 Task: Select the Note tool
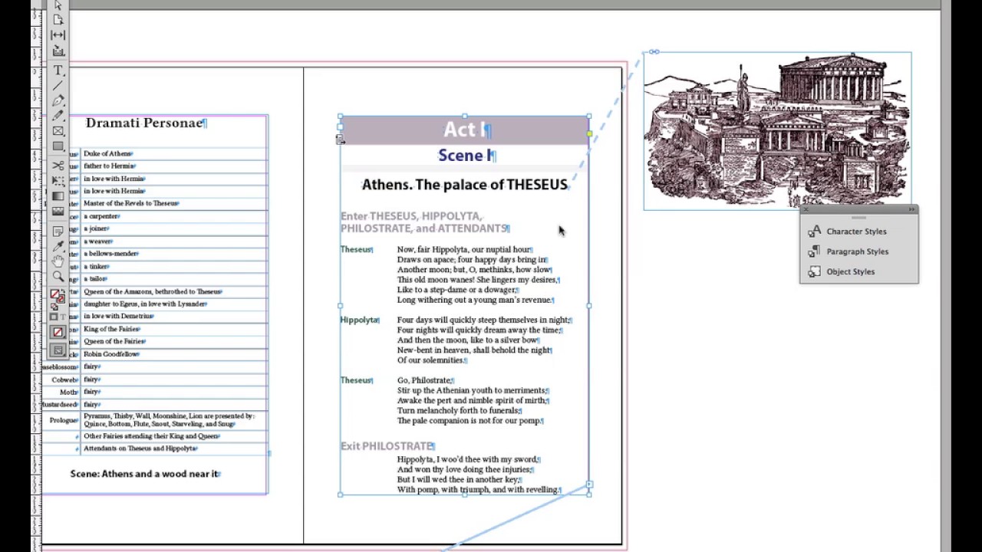[58, 231]
